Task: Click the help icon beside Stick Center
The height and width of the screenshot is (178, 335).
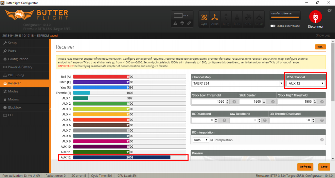Action: pos(272,102)
